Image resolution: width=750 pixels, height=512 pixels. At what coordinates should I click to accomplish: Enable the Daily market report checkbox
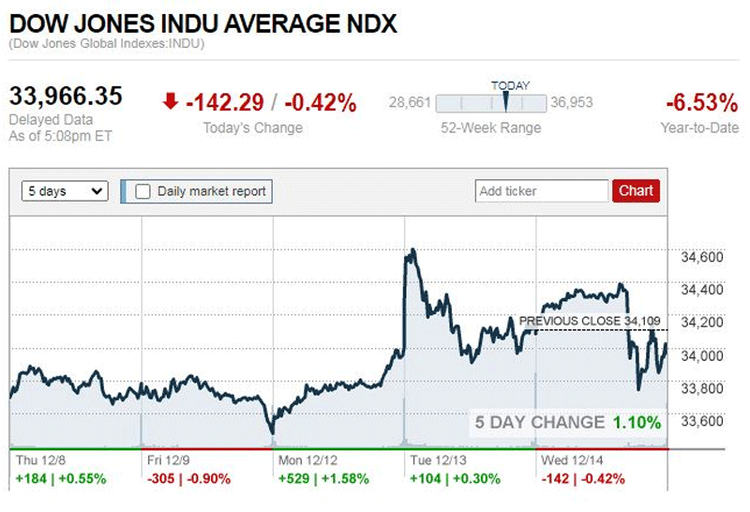click(x=143, y=191)
